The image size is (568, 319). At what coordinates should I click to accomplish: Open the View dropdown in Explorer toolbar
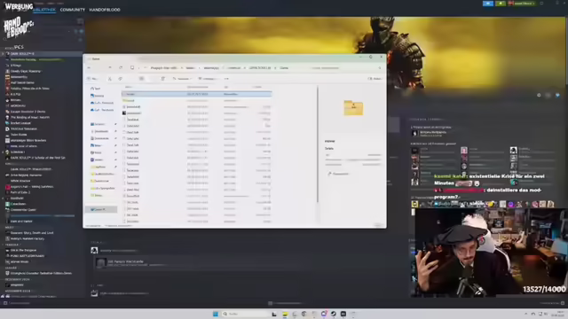coord(209,79)
